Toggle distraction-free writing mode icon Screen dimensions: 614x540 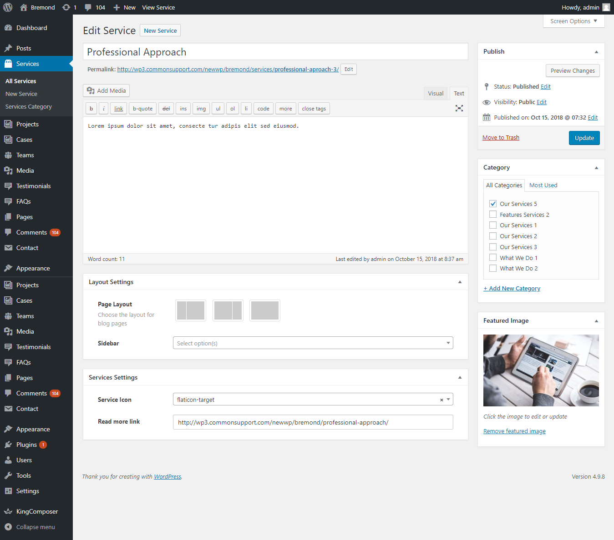coord(459,108)
